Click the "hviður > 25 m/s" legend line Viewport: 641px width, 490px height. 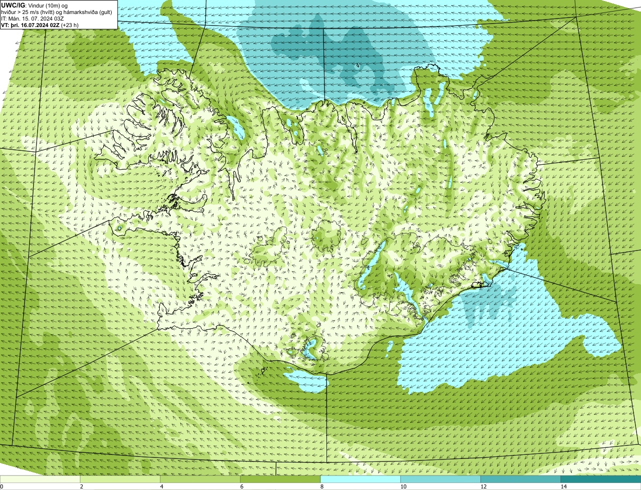57,12
